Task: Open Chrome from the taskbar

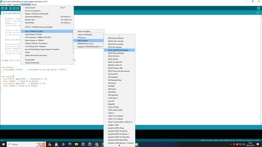Action: click(x=97, y=144)
